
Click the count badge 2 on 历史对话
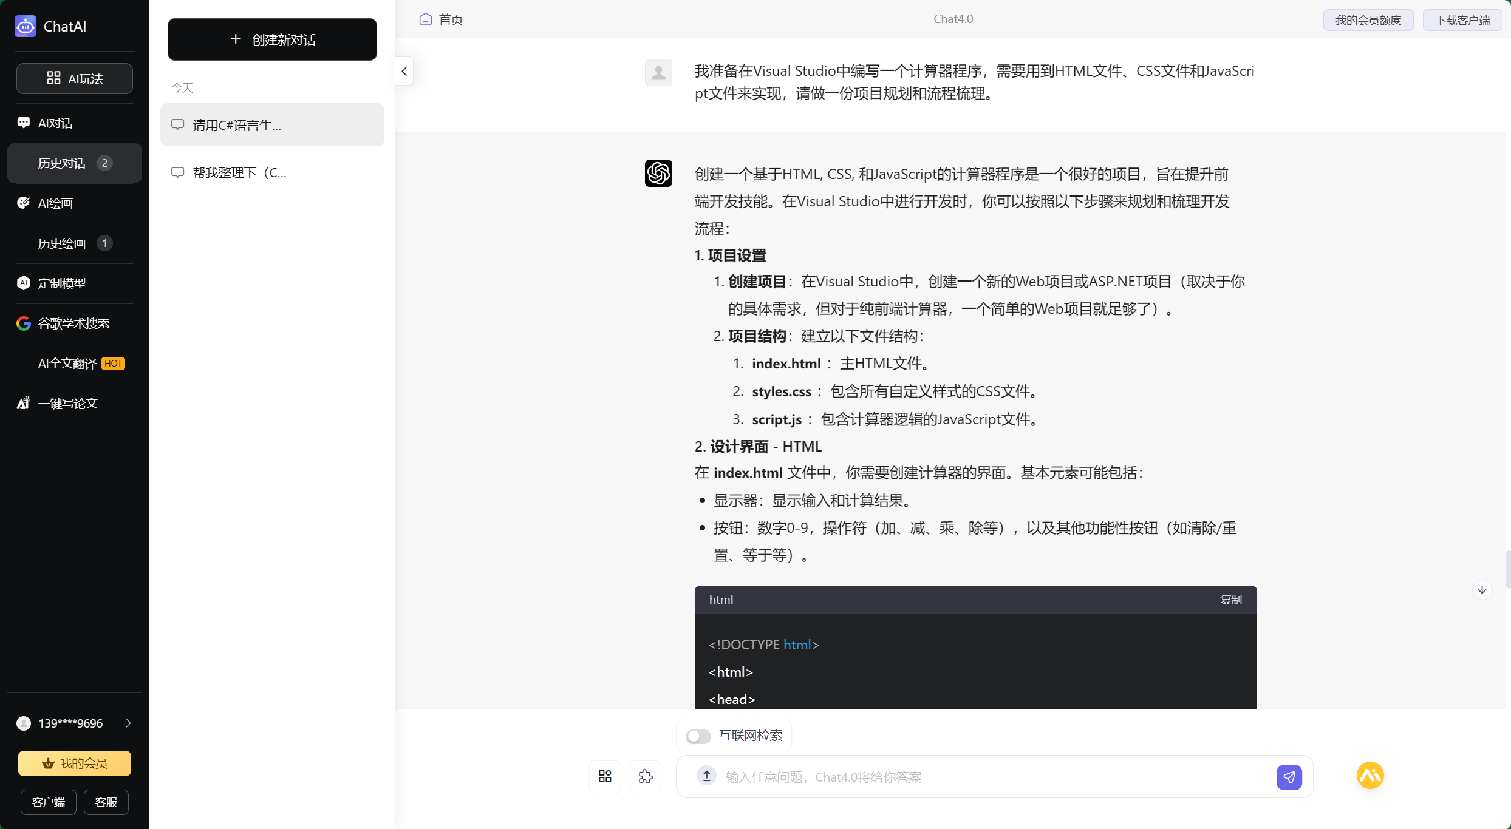point(104,163)
